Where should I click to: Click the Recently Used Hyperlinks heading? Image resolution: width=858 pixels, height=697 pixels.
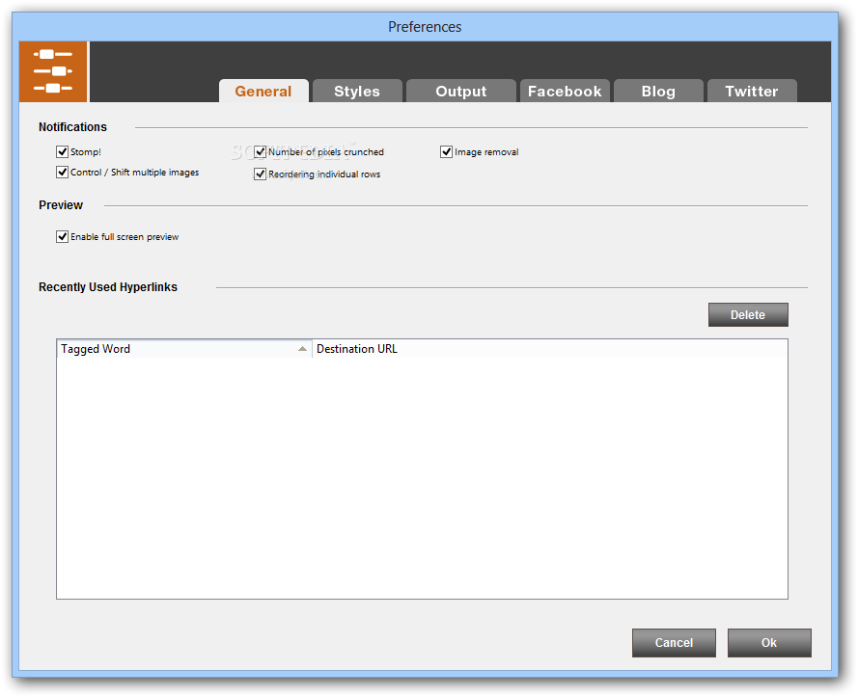click(108, 287)
